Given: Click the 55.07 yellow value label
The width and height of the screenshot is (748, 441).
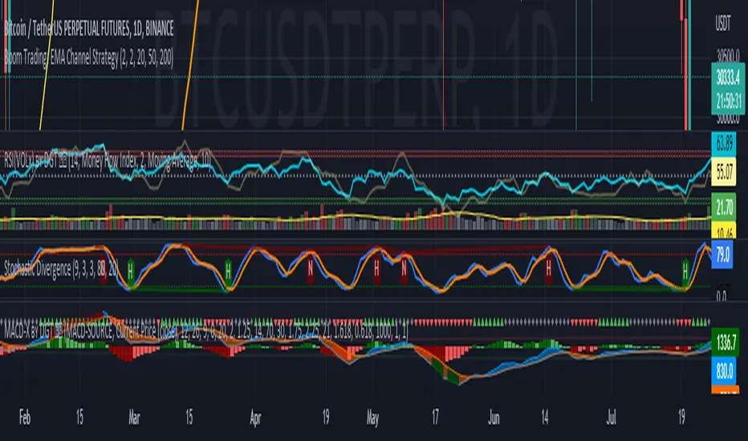Looking at the screenshot, I should tap(724, 172).
